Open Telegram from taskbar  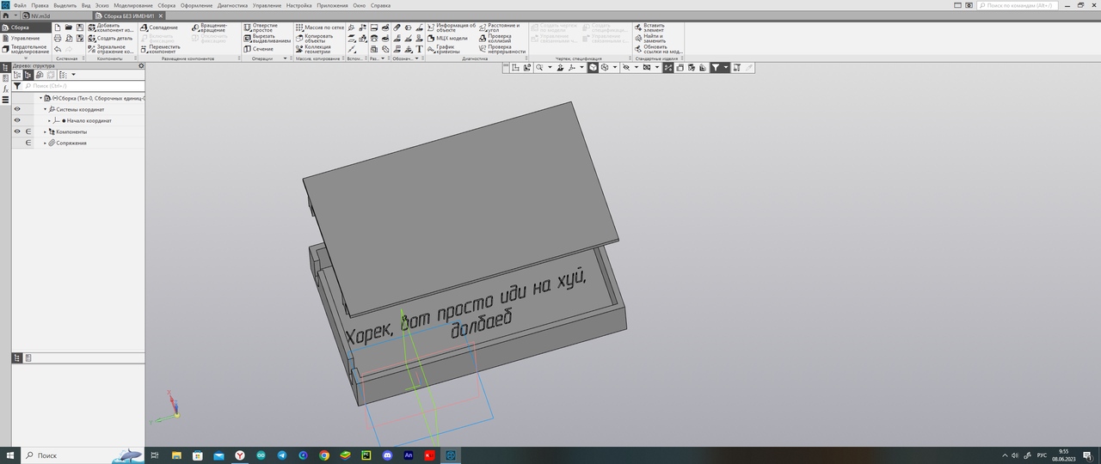(x=282, y=455)
